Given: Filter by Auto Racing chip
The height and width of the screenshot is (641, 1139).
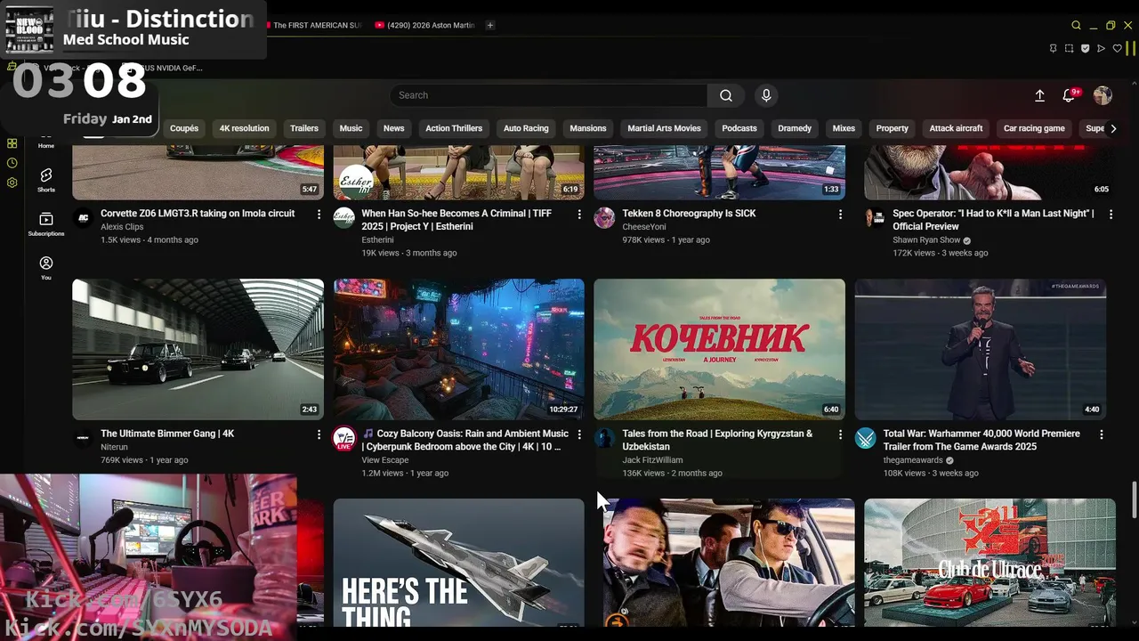Looking at the screenshot, I should pos(526,128).
